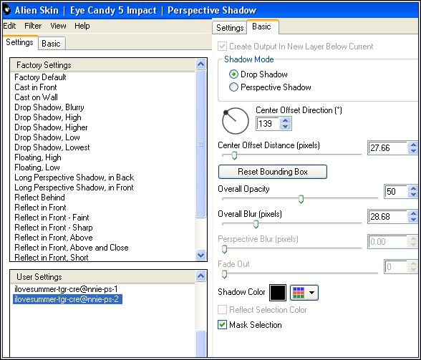Decrease Overall Blur with down arrow
This screenshot has width=421, height=360.
413,220
